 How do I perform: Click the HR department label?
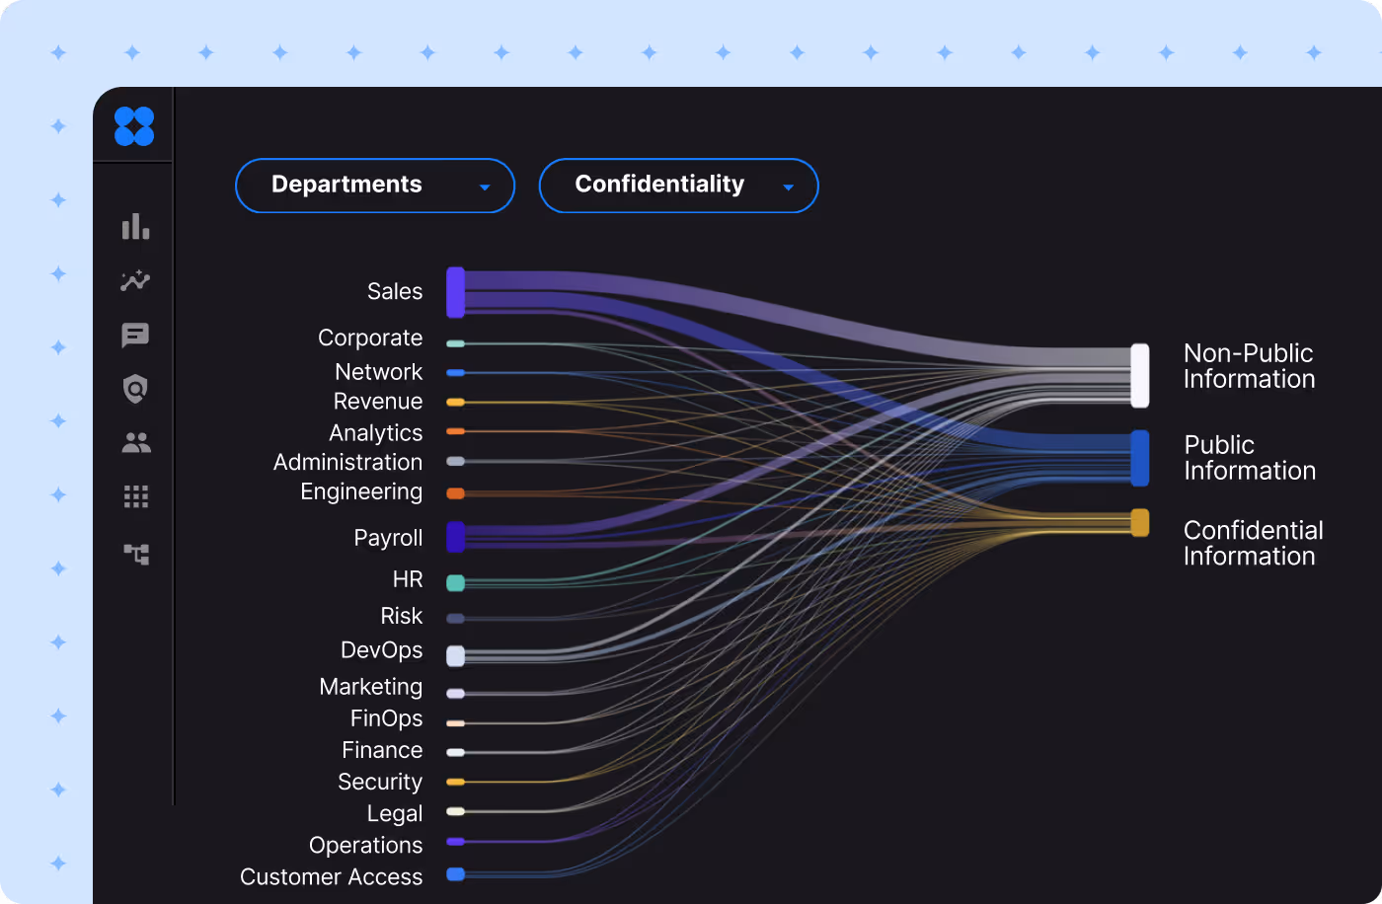[407, 579]
